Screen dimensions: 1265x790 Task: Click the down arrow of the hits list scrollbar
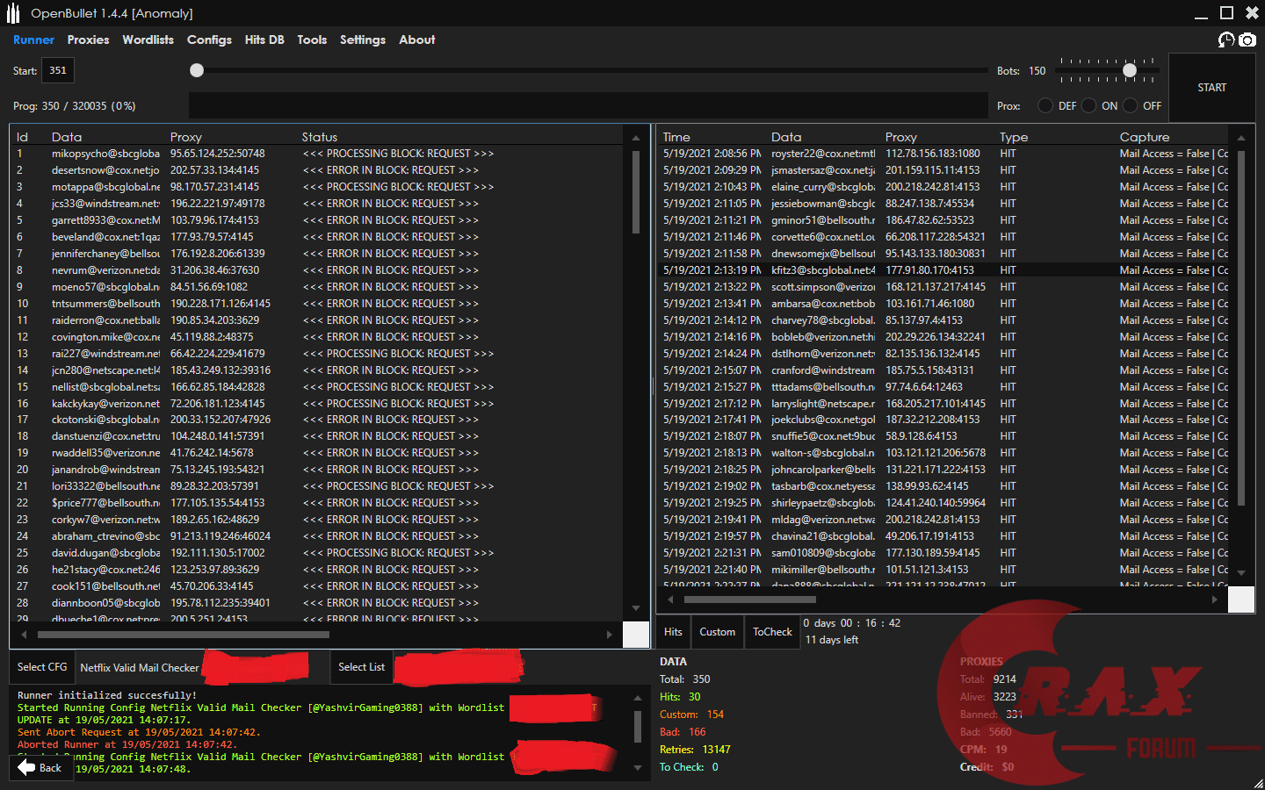point(1241,572)
